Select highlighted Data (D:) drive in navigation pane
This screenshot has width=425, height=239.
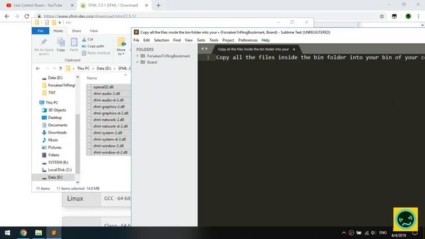click(53, 177)
